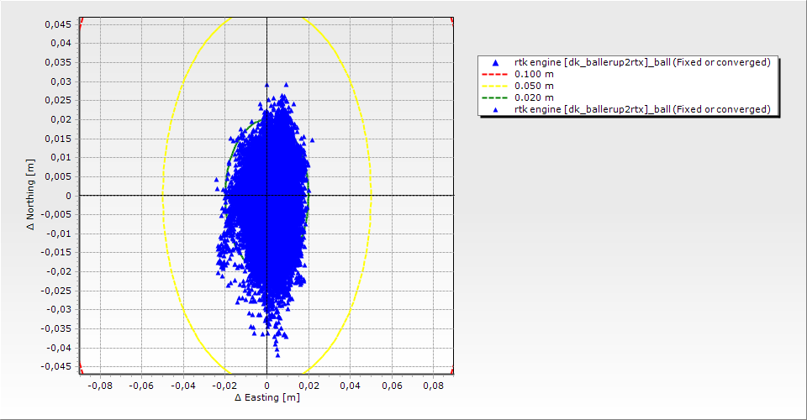Click the -0,045 Northing axis label
Screen dimensions: 807x420
point(56,366)
